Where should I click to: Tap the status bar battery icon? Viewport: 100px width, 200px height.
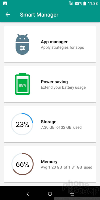pos(84,3)
